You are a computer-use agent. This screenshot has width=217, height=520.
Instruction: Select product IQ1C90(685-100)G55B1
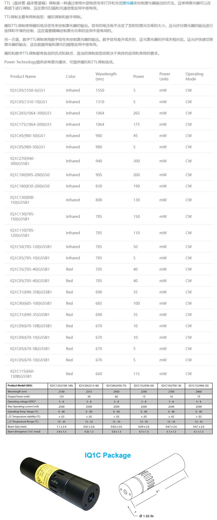[x=31, y=303]
